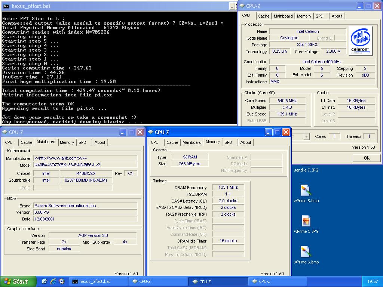Open the Start menu
The height and width of the screenshot is (287, 383).
(18, 281)
